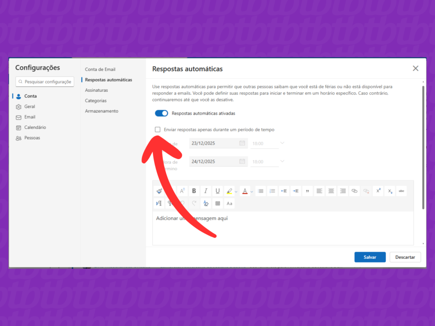Expand the highlight color dropdown arrow
The width and height of the screenshot is (435, 326).
[x=236, y=191]
